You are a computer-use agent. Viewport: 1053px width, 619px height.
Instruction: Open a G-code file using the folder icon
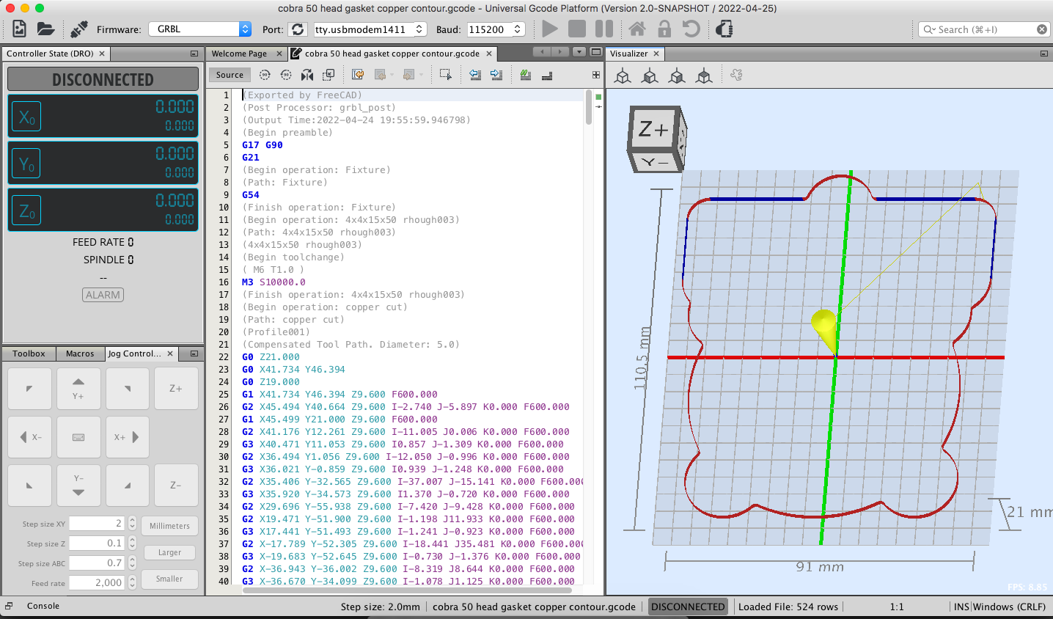(x=44, y=29)
